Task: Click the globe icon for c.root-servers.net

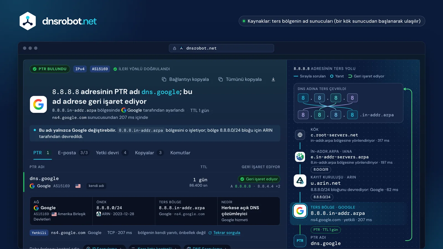Action: coord(300,135)
